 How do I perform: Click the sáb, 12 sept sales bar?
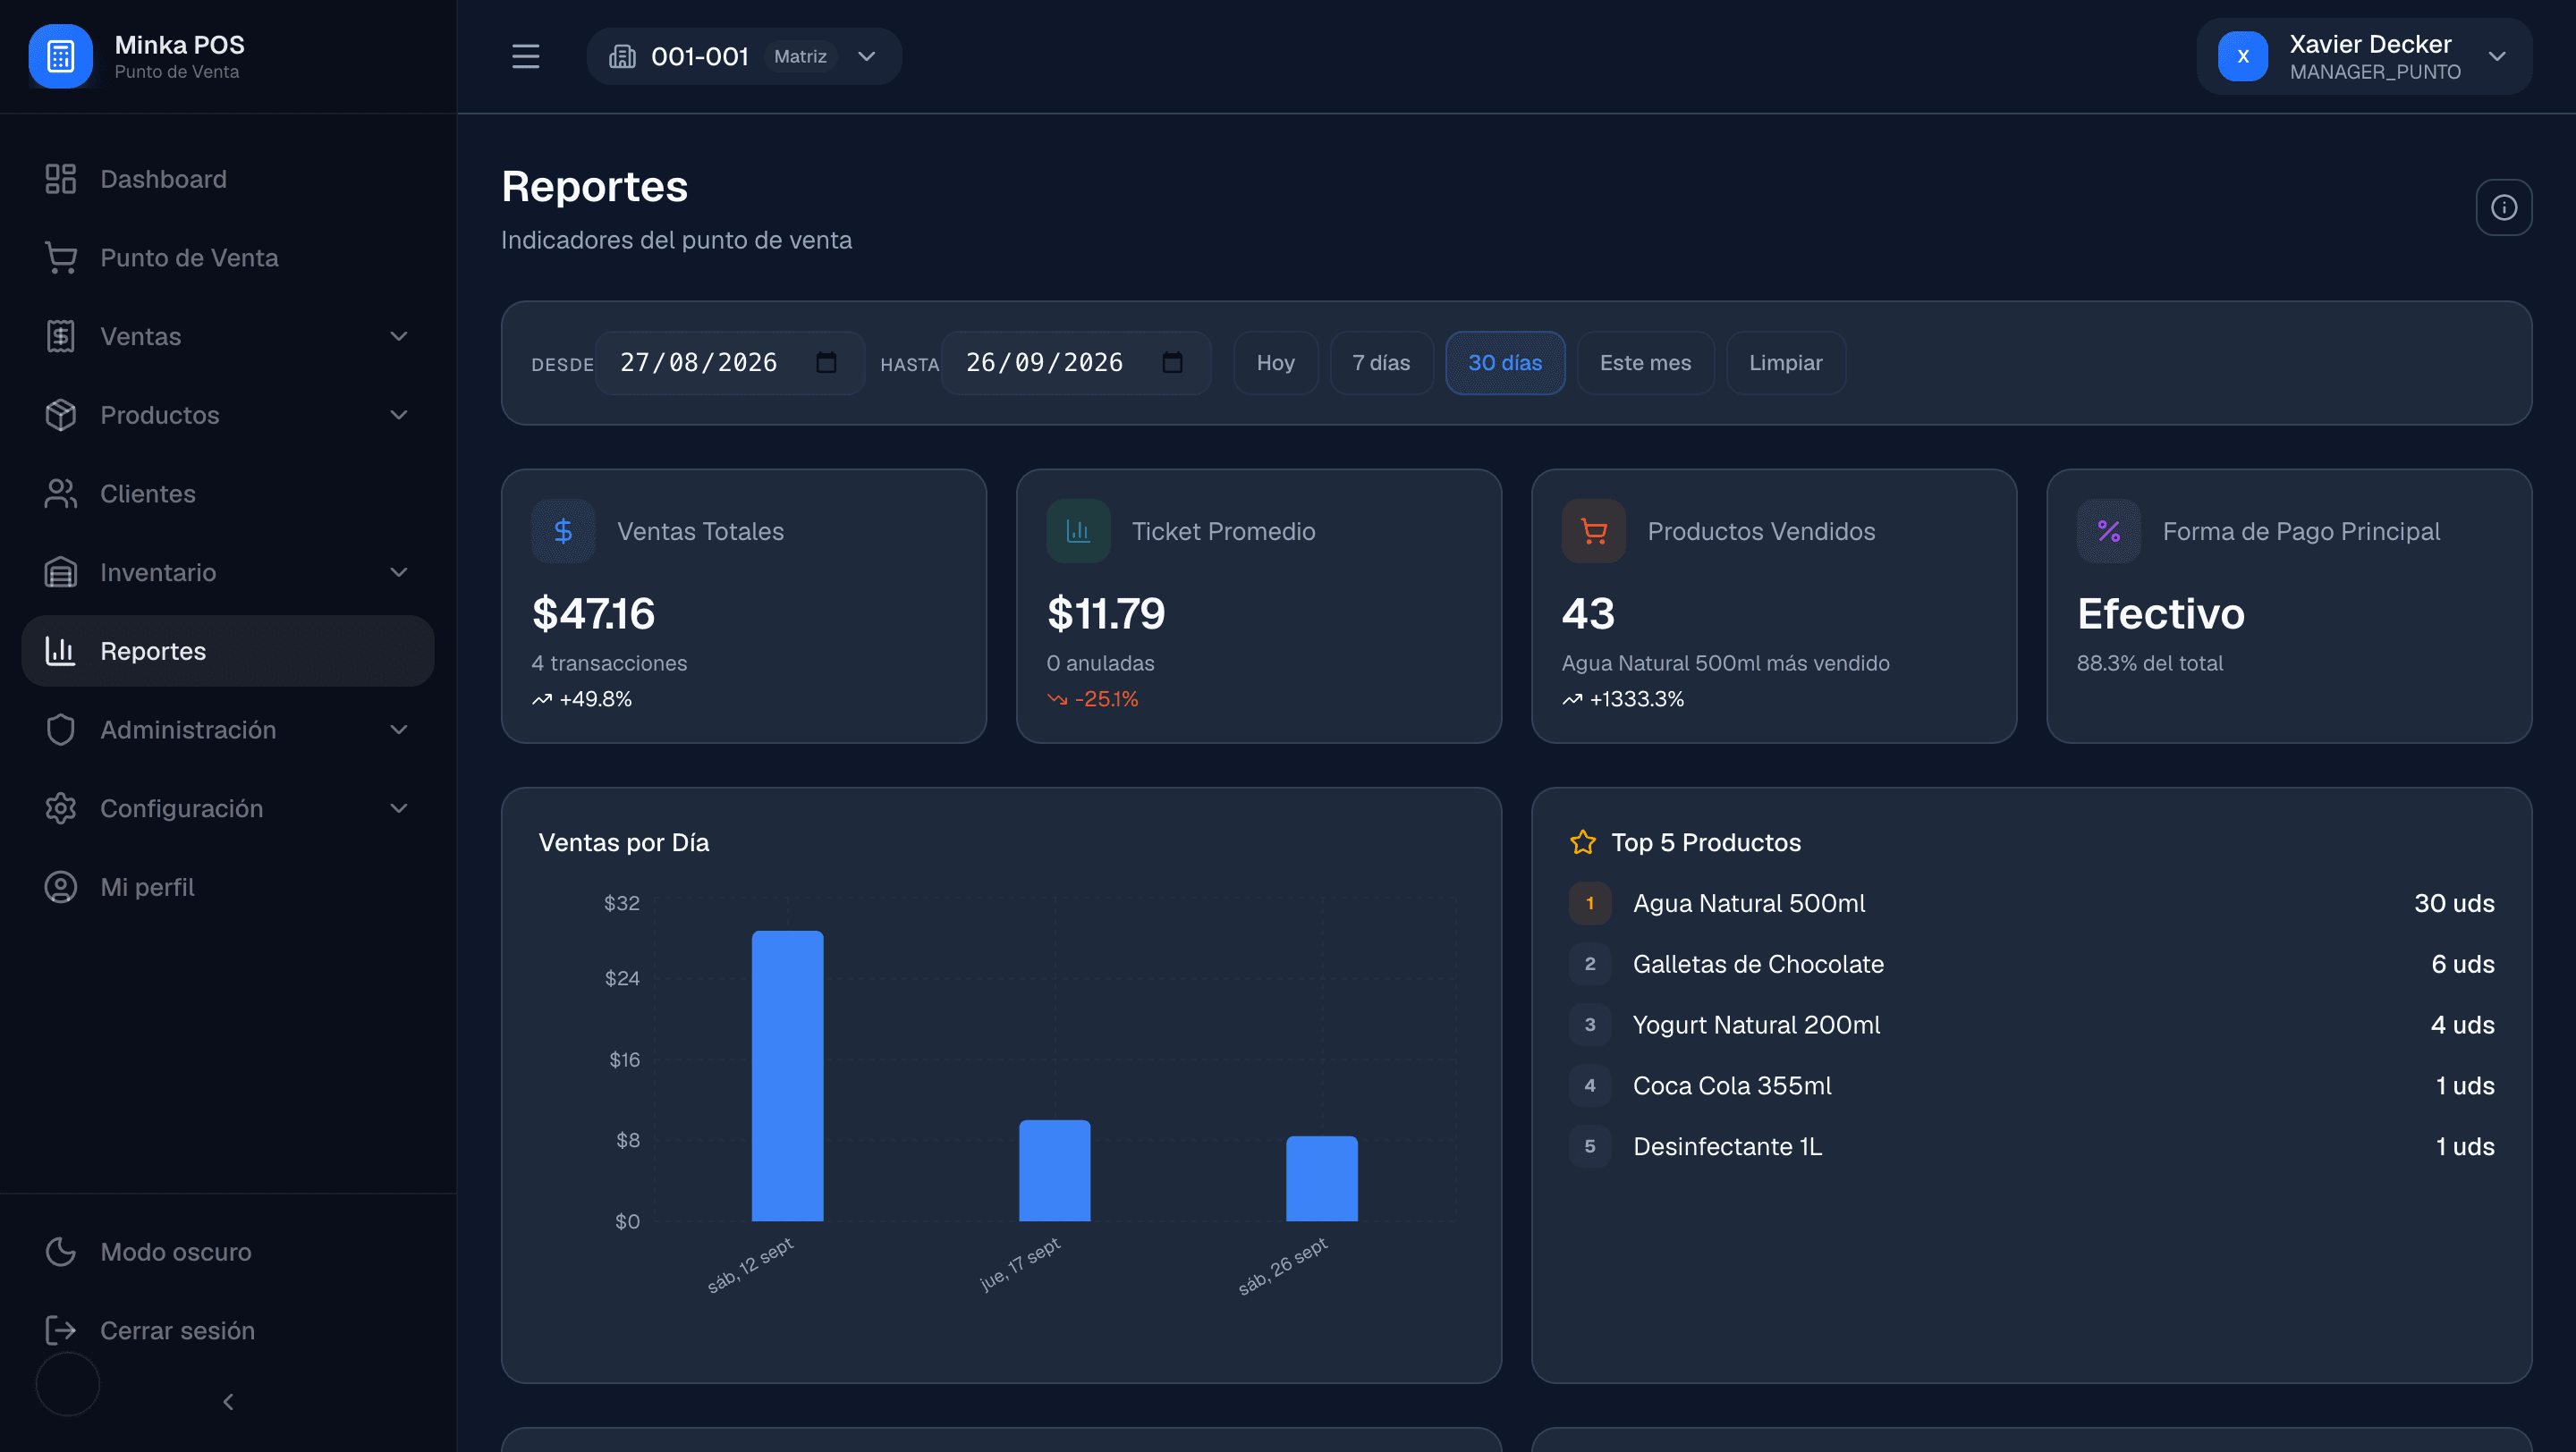[x=787, y=1076]
